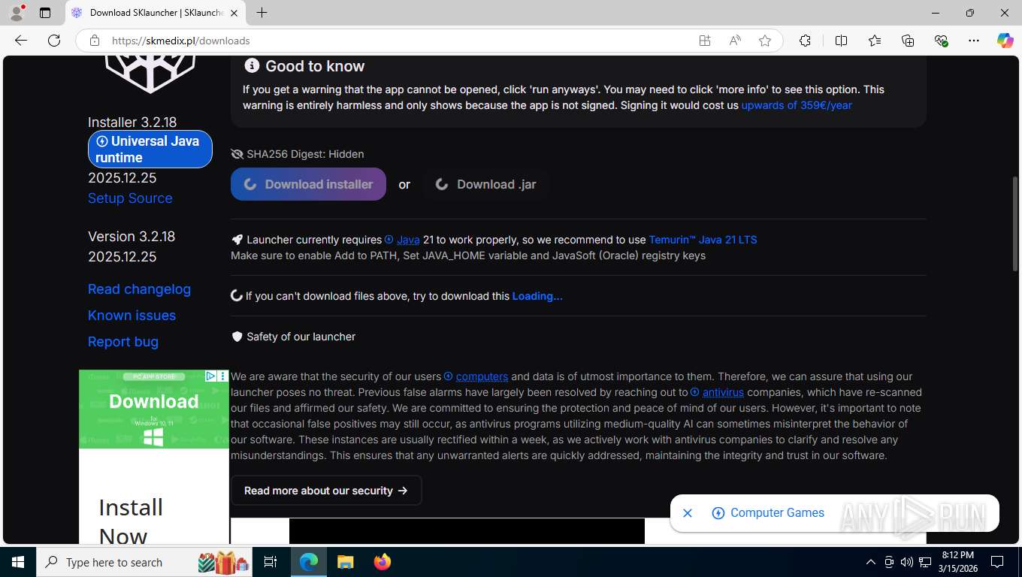Click the Universal Java runtime badge
This screenshot has height=577, width=1022.
150,149
